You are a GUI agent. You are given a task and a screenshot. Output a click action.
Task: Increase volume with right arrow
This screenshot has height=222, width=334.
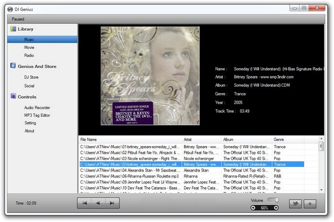click(x=276, y=208)
